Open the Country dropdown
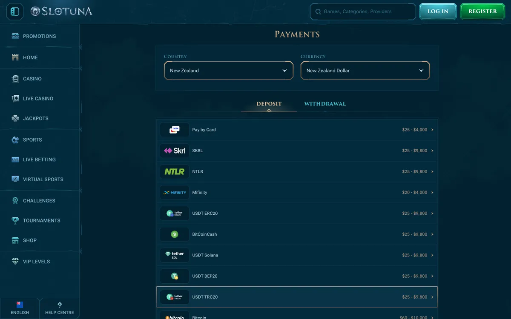Screen dimensions: 511x319 coord(229,71)
